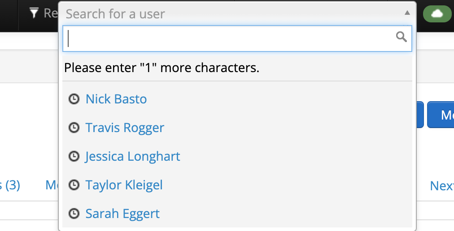The width and height of the screenshot is (454, 231).
Task: Click the funnel filter icon
Action: coord(34,13)
